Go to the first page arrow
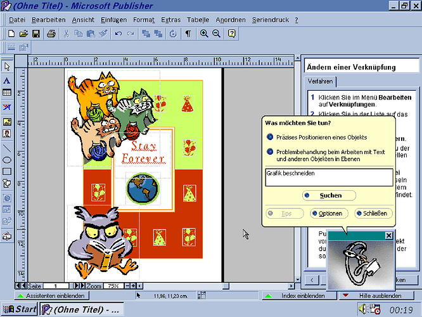This screenshot has width=422, height=317. click(x=18, y=286)
